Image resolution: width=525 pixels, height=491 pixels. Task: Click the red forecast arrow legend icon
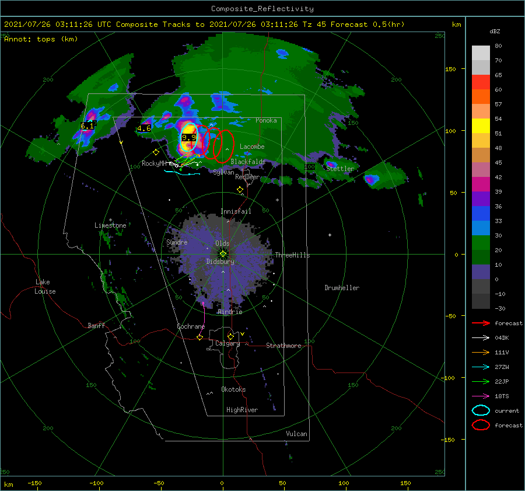point(481,323)
